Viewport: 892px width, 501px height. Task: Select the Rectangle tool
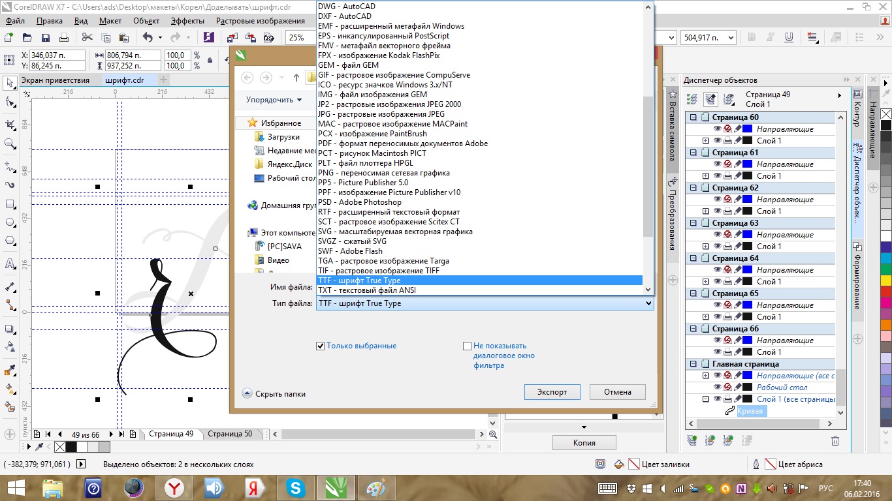tap(10, 204)
